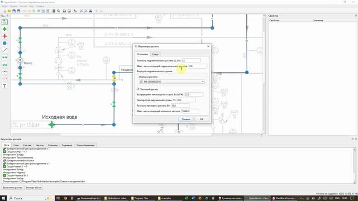
Task: Click log line 'Создан pump: 1 → 2'
Action: 15,151
